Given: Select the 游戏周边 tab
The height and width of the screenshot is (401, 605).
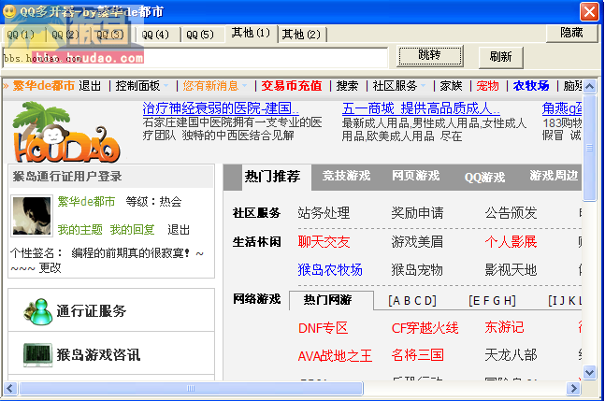Looking at the screenshot, I should point(554,176).
